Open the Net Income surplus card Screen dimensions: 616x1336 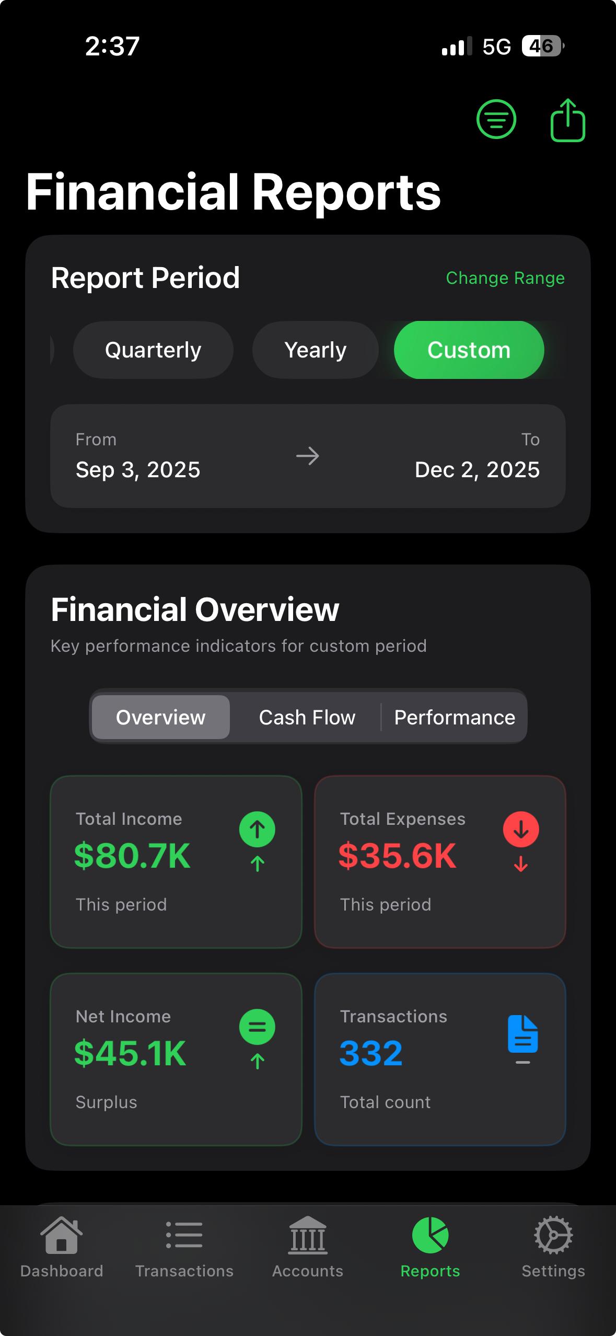176,1059
